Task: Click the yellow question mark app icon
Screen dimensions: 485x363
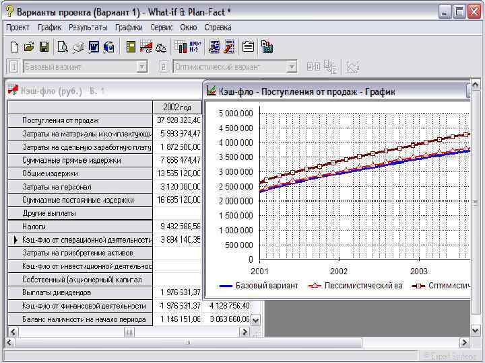Action: (x=9, y=11)
